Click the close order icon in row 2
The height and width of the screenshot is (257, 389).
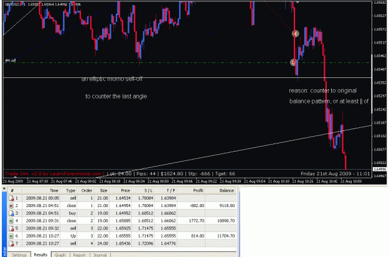tap(11, 206)
